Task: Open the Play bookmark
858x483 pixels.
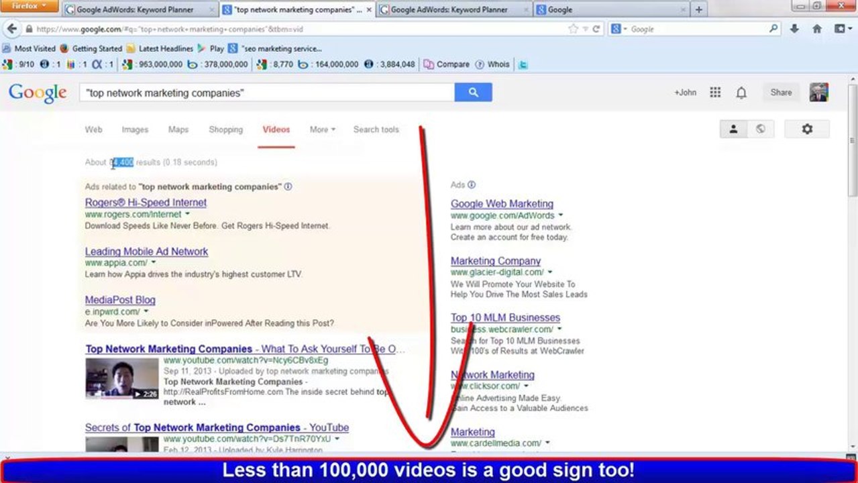Action: pos(211,48)
